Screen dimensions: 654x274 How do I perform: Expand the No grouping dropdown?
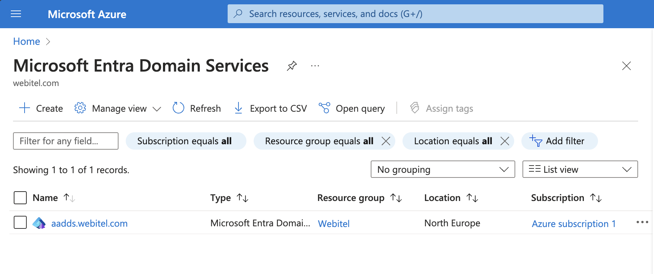(x=443, y=169)
